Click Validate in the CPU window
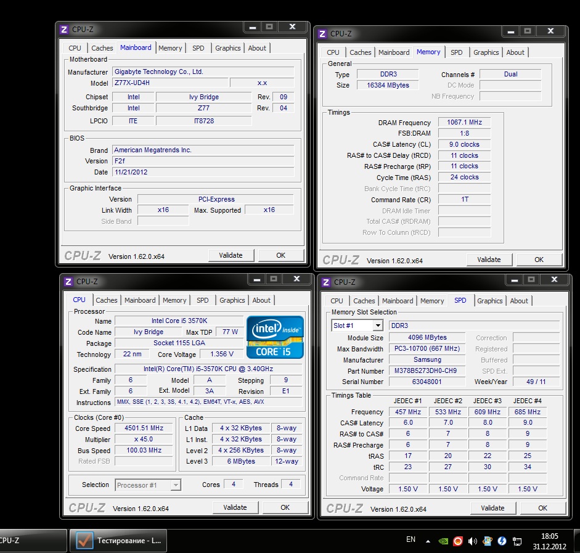This screenshot has height=553, width=580. click(235, 507)
